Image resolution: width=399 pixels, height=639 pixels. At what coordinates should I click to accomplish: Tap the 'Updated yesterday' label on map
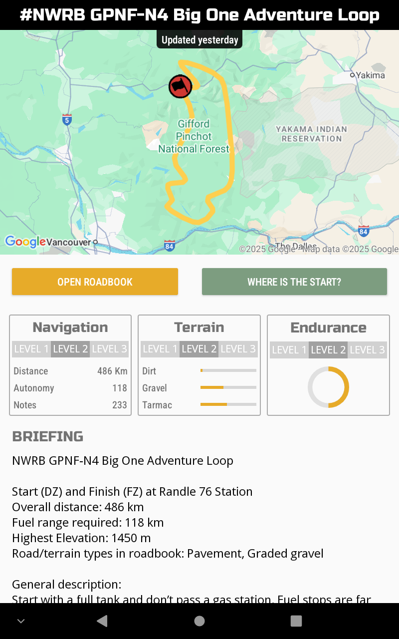point(199,40)
